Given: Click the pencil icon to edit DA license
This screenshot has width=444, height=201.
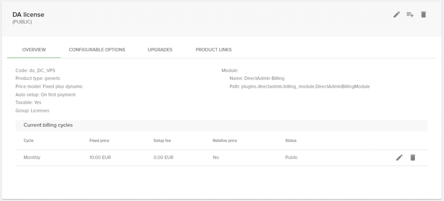Looking at the screenshot, I should point(396,15).
